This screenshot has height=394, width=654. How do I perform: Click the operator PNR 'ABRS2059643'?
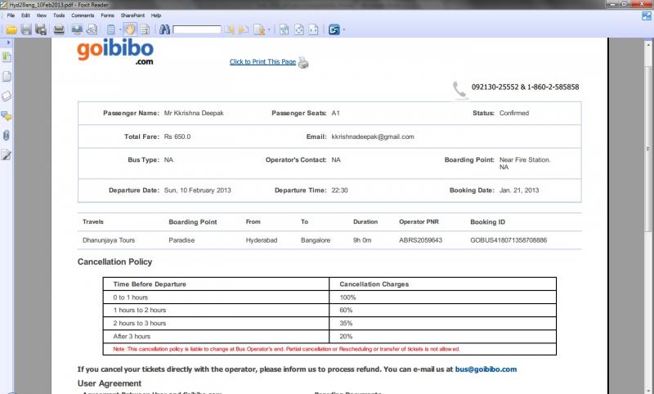(x=420, y=240)
